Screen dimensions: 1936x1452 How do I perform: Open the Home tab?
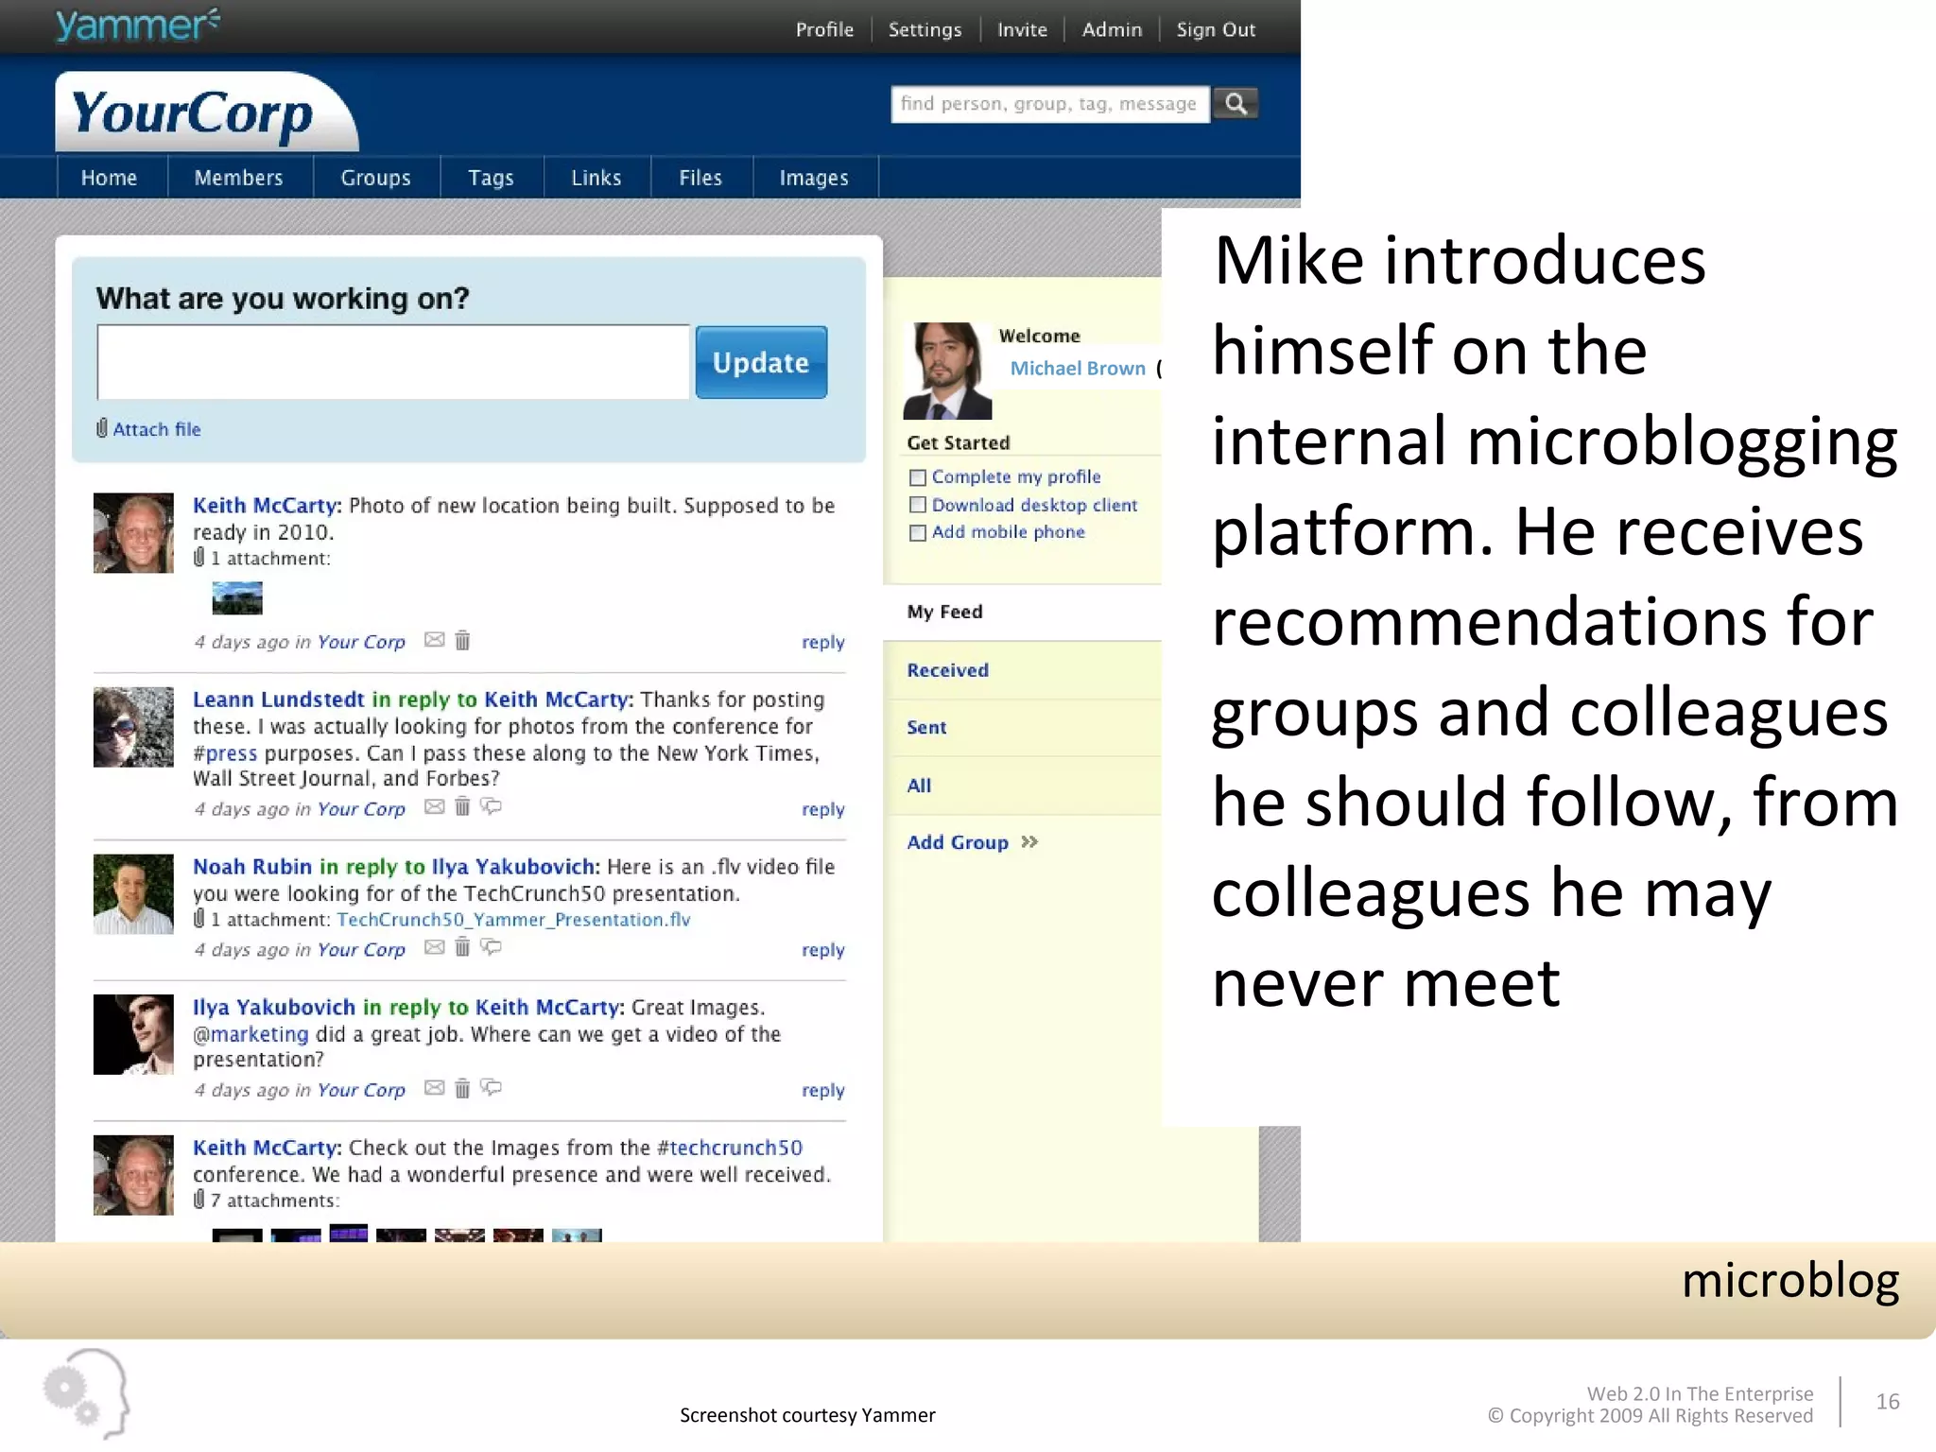tap(110, 178)
